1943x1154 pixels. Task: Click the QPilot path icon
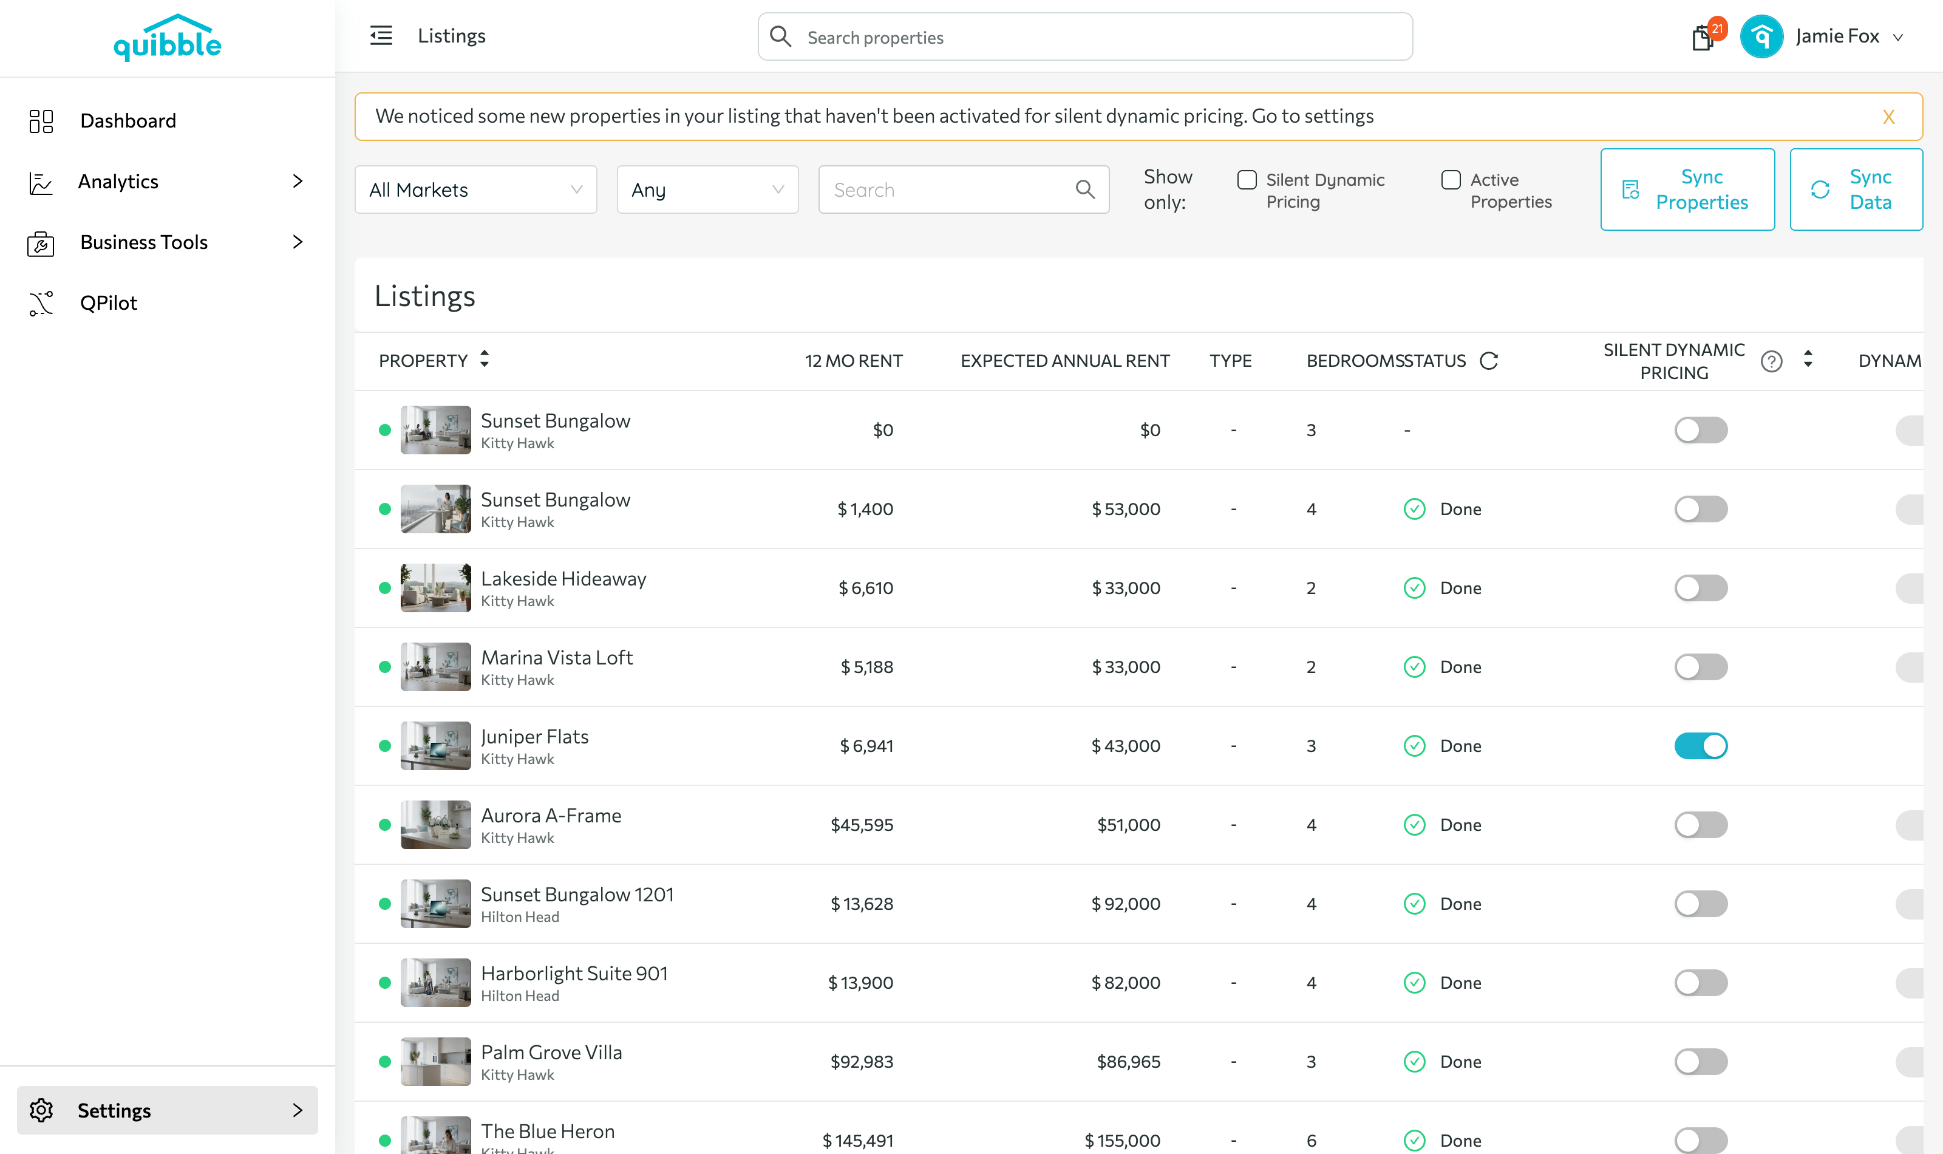(41, 303)
